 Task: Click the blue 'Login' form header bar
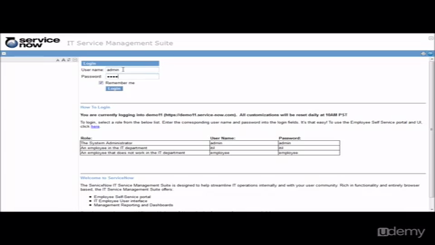(x=120, y=63)
